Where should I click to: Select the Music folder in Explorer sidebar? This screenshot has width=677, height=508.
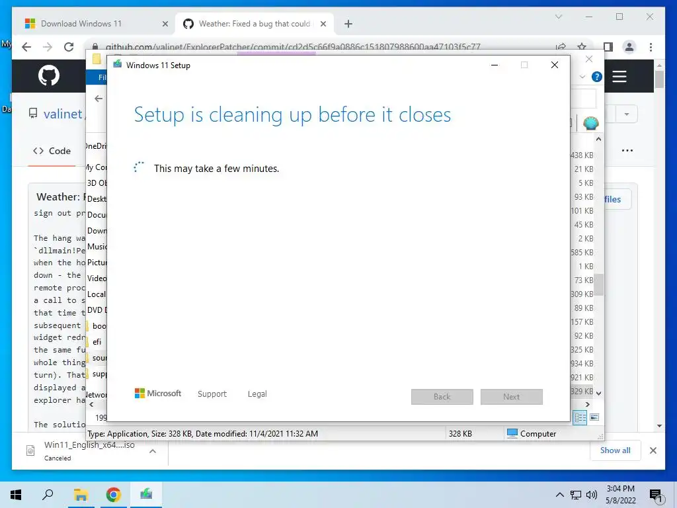point(97,247)
